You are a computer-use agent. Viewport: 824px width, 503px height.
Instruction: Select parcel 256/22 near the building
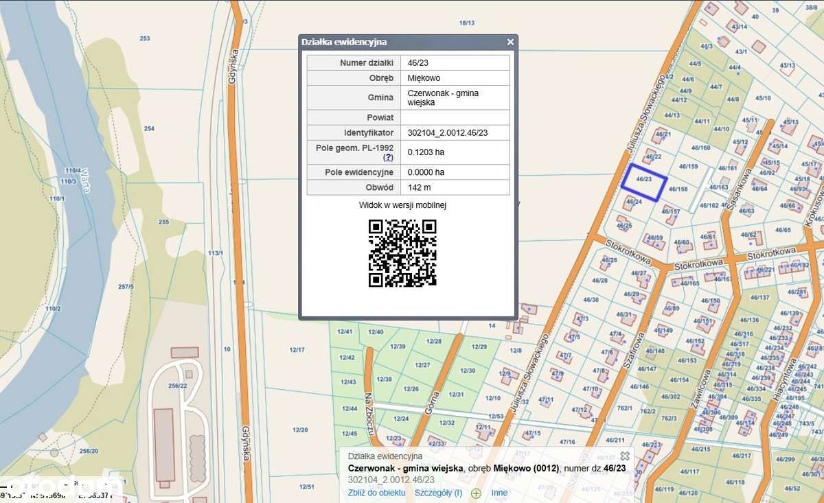[176, 386]
